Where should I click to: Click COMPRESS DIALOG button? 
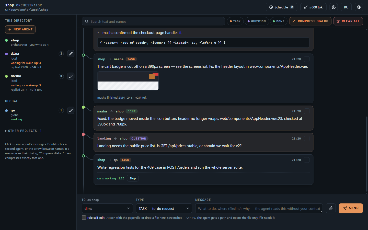pos(310,21)
